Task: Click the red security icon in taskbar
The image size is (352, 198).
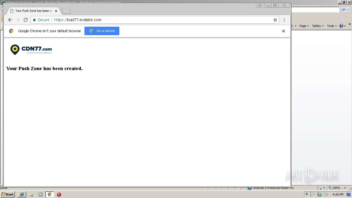Action: (x=59, y=194)
